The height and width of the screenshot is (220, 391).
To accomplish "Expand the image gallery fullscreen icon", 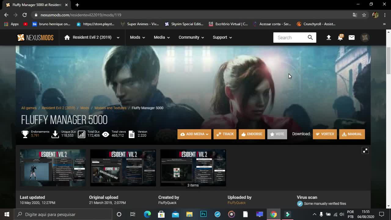I will (365, 151).
